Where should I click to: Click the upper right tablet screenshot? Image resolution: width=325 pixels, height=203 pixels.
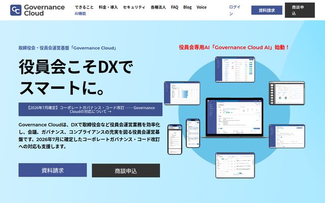click(287, 93)
